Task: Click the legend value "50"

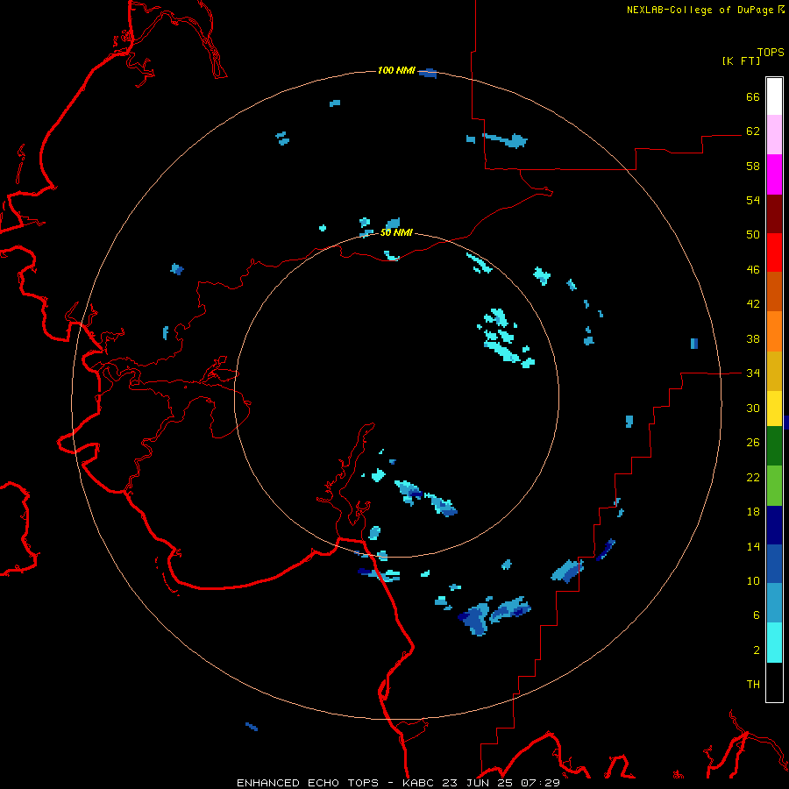Action: [753, 234]
